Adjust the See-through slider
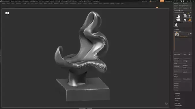The height and width of the screenshot is (109, 195). [154, 1]
